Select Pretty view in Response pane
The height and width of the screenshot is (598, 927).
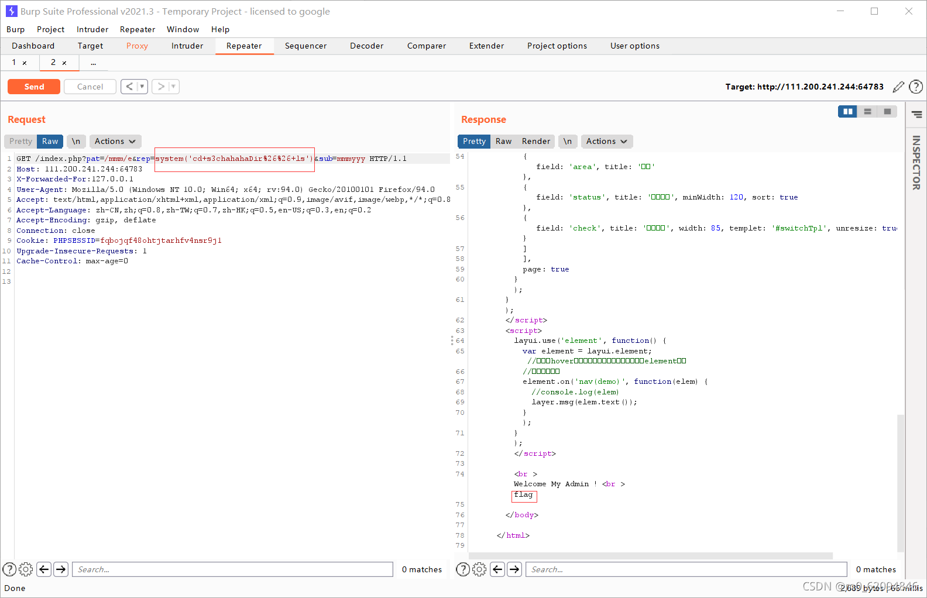pos(474,142)
